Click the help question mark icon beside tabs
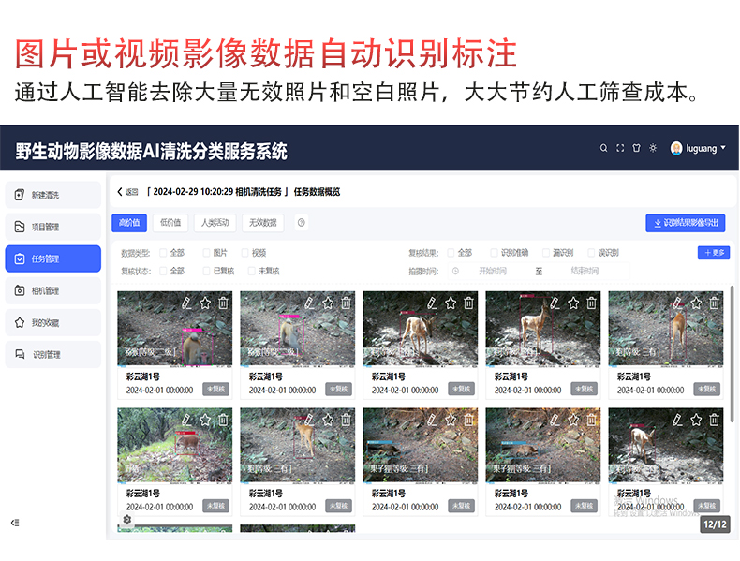This screenshot has width=740, height=561. click(x=301, y=222)
